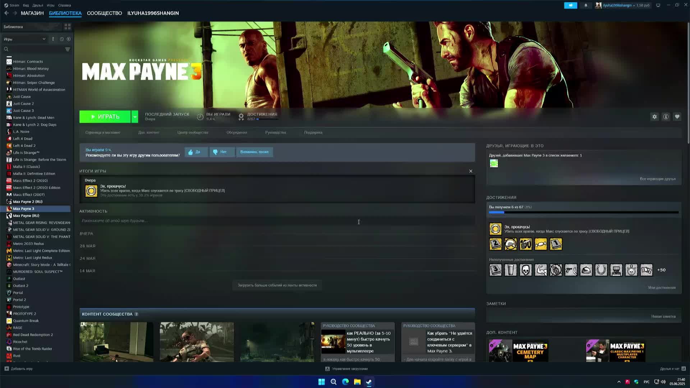690x388 pixels.
Task: Open Управление загрузками downloads manager
Action: coord(346,369)
